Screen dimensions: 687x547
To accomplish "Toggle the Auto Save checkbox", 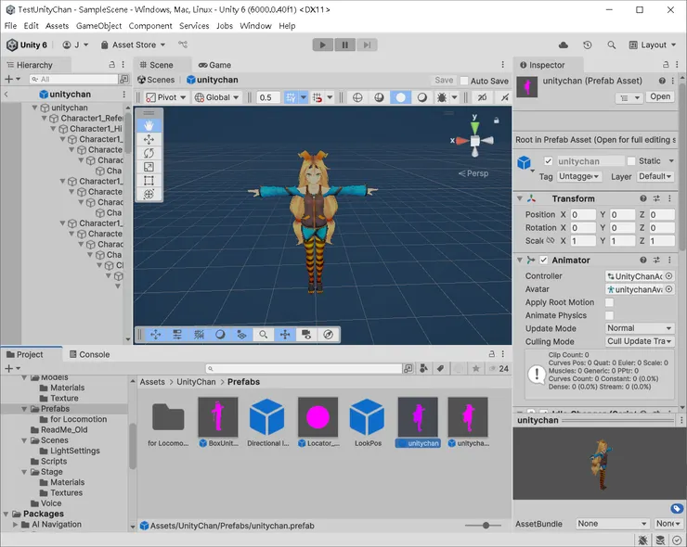I will click(x=464, y=81).
